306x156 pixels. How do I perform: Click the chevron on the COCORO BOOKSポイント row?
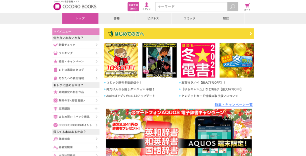click(97, 125)
